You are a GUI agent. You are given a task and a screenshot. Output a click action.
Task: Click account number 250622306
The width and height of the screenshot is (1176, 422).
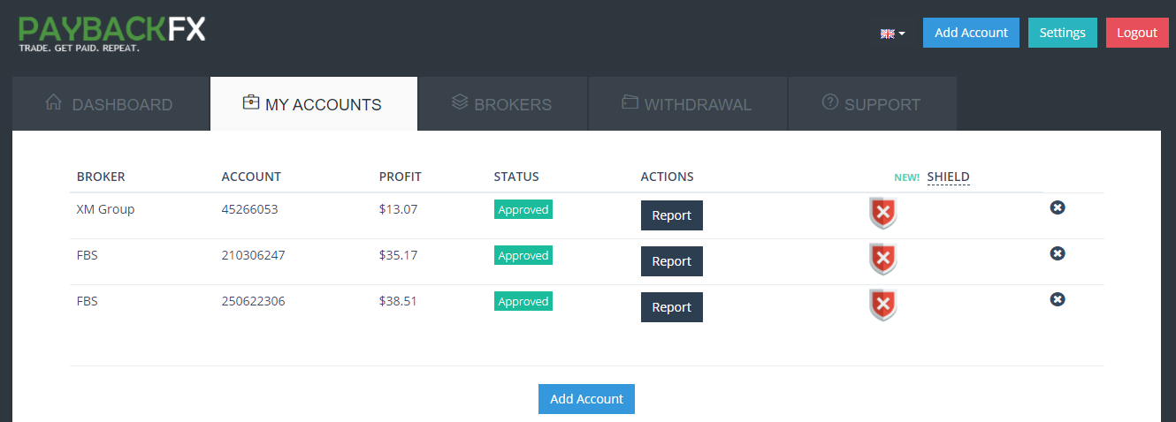click(254, 302)
